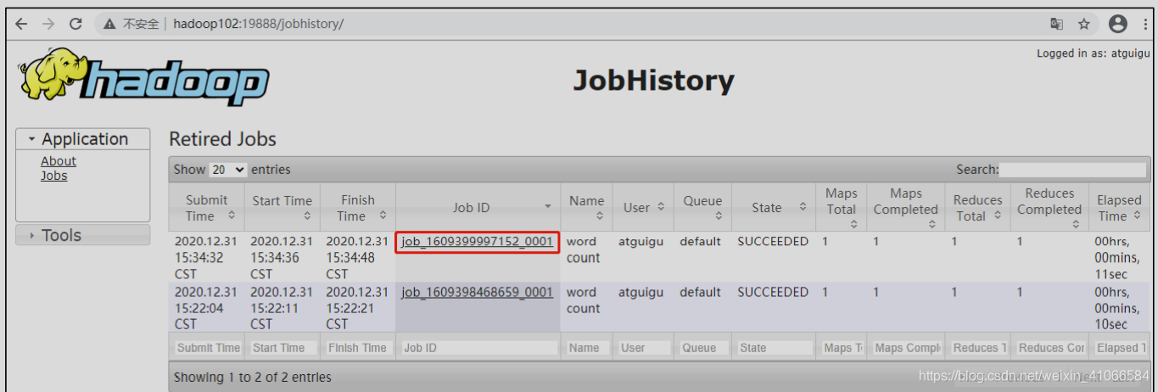Click the Job ID filter field
The height and width of the screenshot is (392, 1158).
[x=478, y=348]
